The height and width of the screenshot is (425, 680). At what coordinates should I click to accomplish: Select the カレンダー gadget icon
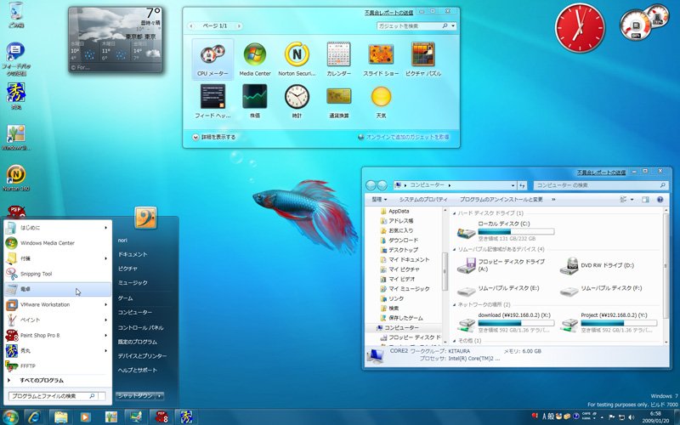(338, 54)
